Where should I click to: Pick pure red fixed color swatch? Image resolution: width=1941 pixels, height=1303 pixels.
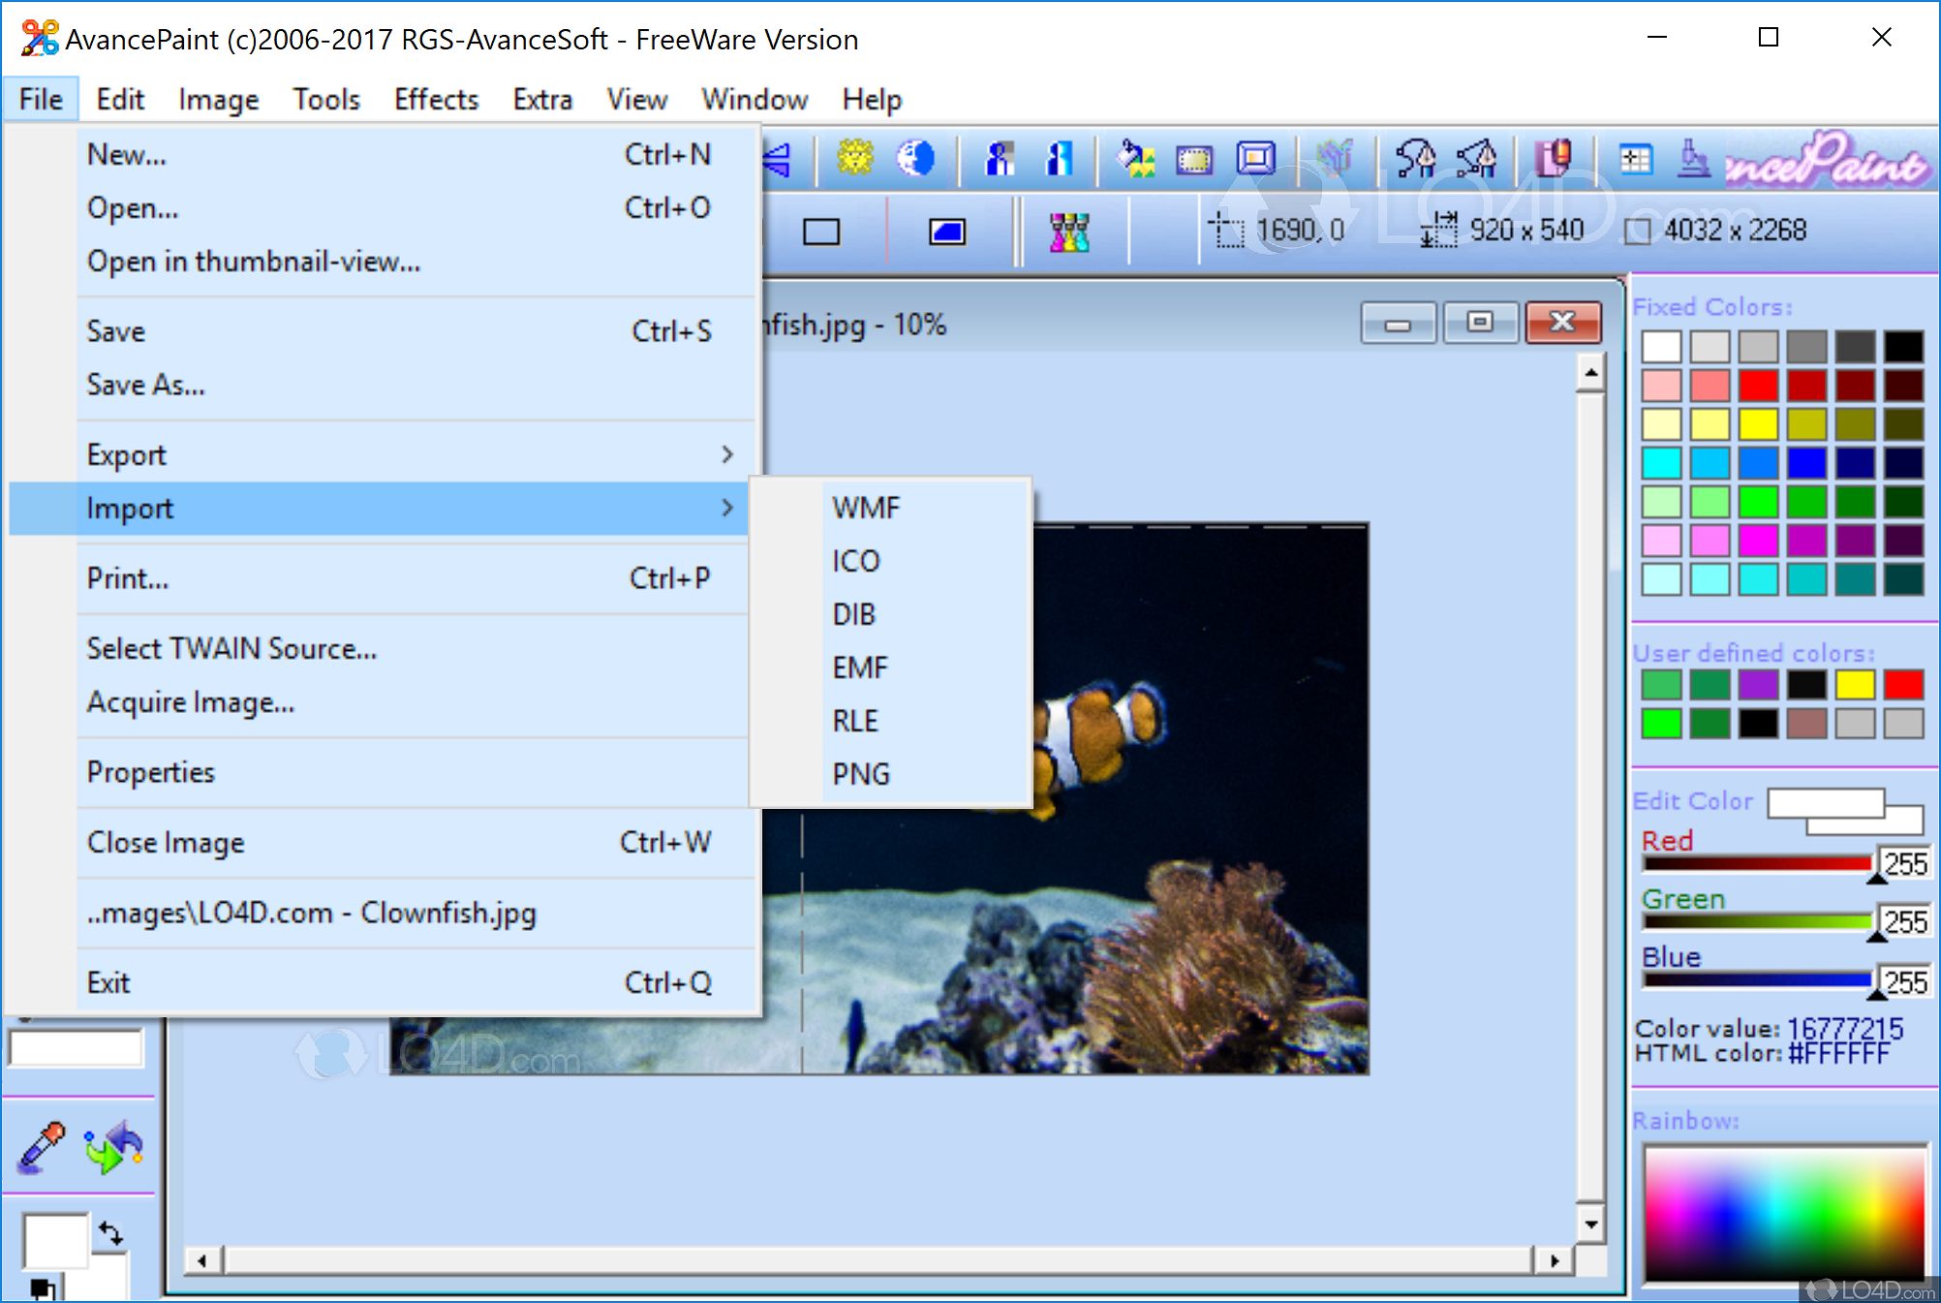[x=1757, y=386]
